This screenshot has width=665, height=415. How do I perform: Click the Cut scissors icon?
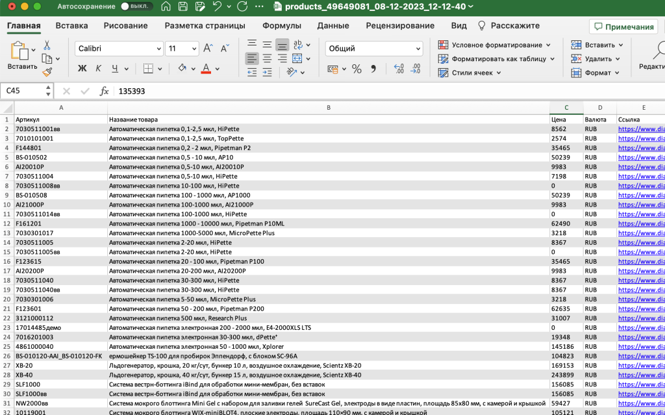pyautogui.click(x=47, y=45)
